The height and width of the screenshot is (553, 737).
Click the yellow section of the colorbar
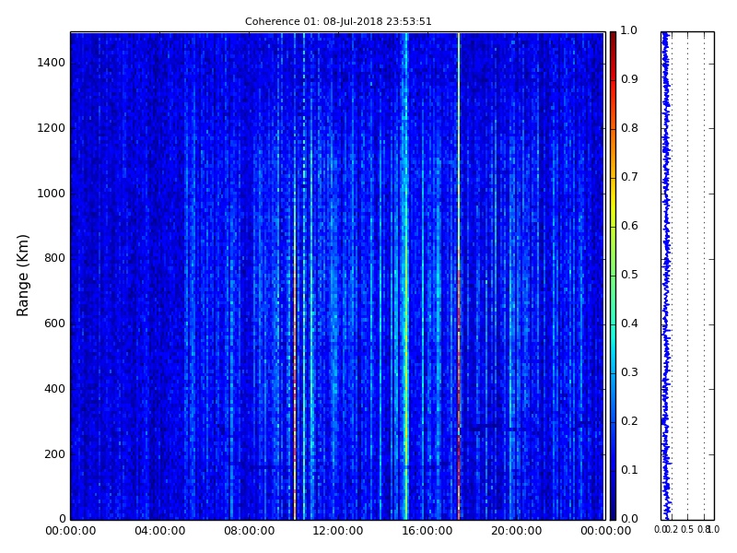[x=613, y=202]
